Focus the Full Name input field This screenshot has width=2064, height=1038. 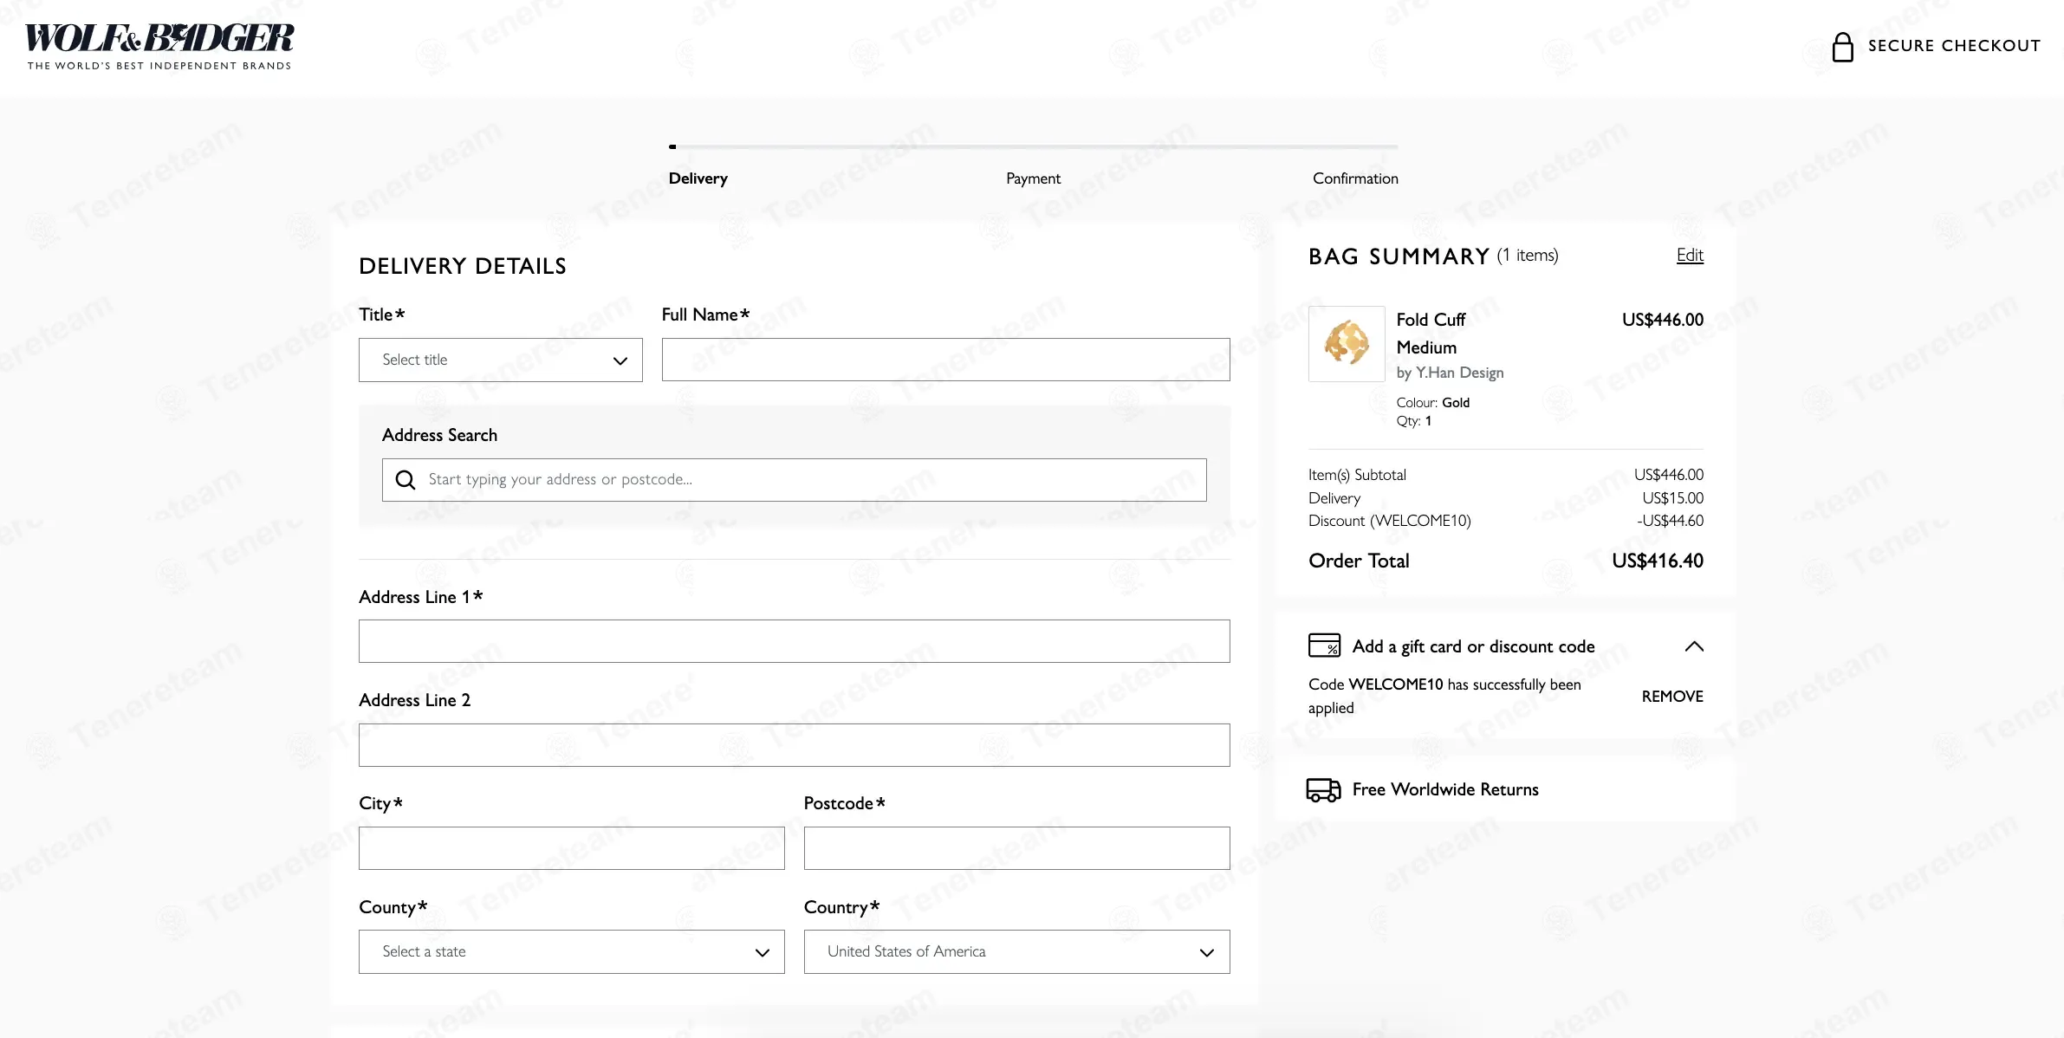point(946,360)
